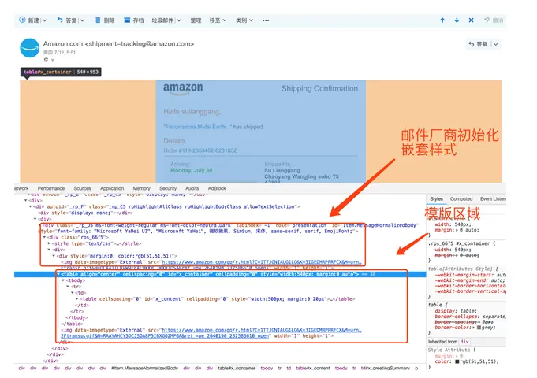Open the more actions ellipsis menu
This screenshot has width=537, height=378.
[266, 20]
